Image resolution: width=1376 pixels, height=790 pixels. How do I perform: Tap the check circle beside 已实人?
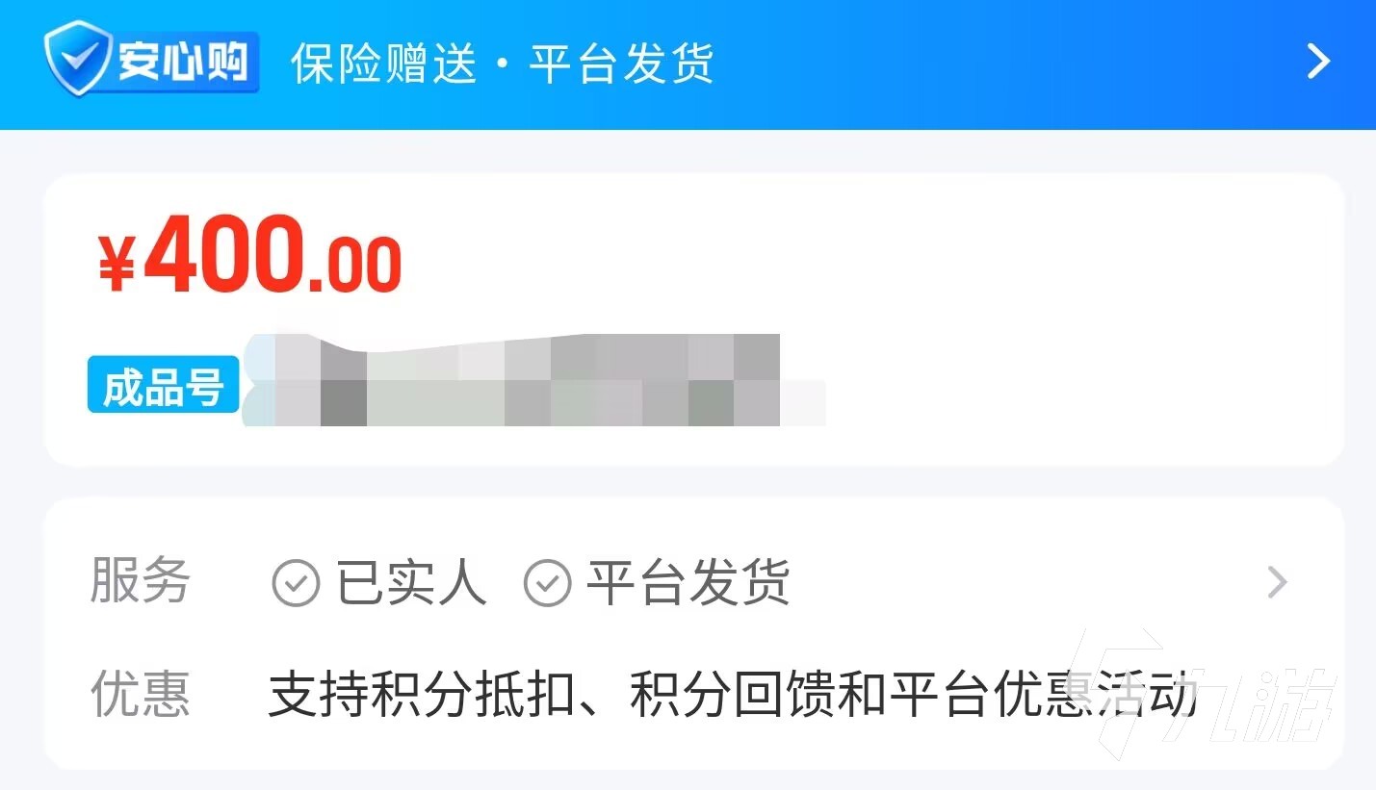point(296,583)
